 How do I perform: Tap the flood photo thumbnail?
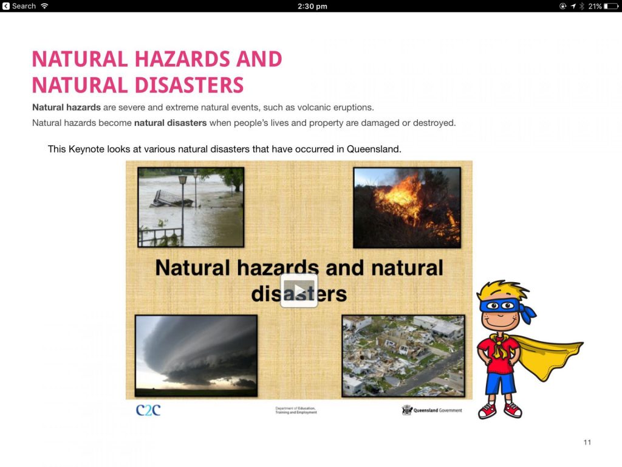point(191,207)
